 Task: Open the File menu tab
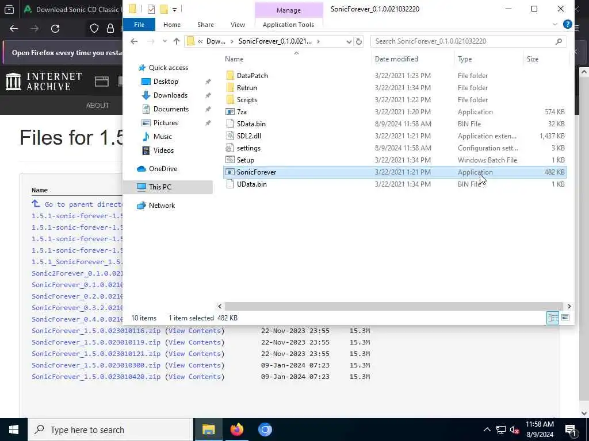139,24
